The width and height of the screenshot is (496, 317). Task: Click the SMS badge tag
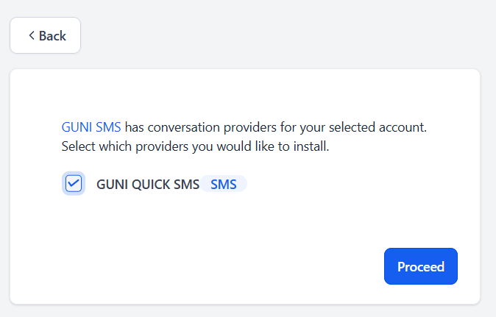223,184
